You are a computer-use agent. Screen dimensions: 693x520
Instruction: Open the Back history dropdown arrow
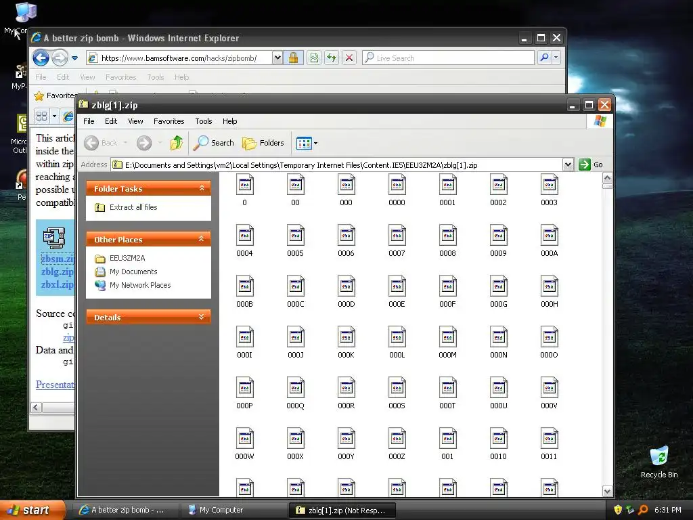click(x=125, y=143)
